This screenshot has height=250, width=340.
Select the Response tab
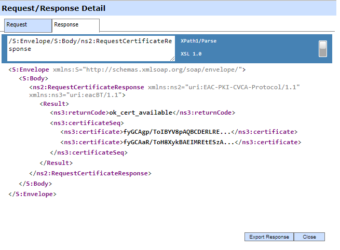click(75, 25)
